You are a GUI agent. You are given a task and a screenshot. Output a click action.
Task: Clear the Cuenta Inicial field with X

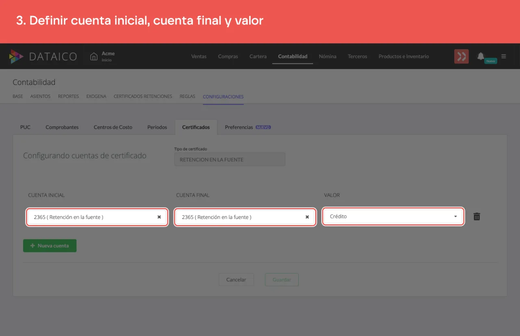click(x=159, y=217)
